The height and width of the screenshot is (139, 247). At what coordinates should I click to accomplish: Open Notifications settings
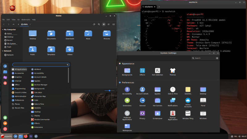click(173, 102)
